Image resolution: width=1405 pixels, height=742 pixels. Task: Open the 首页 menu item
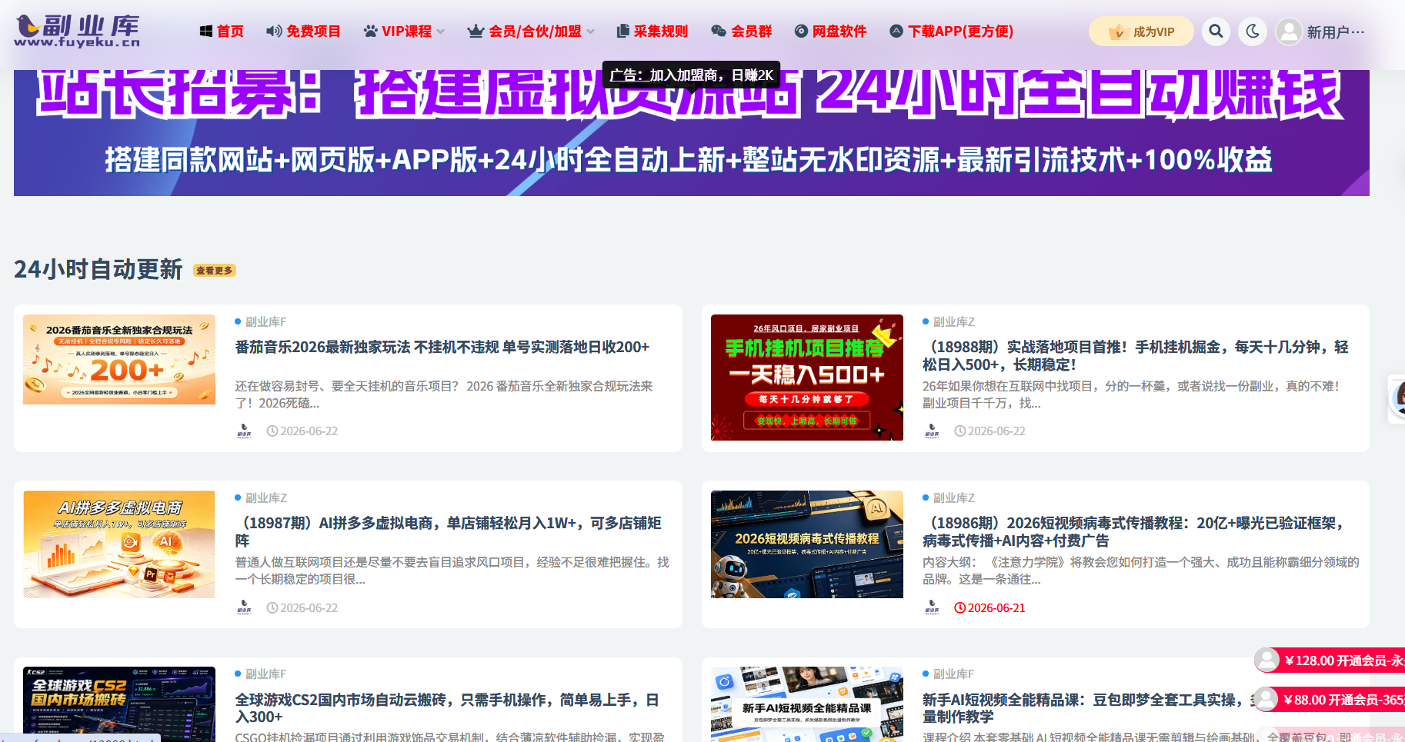222,32
